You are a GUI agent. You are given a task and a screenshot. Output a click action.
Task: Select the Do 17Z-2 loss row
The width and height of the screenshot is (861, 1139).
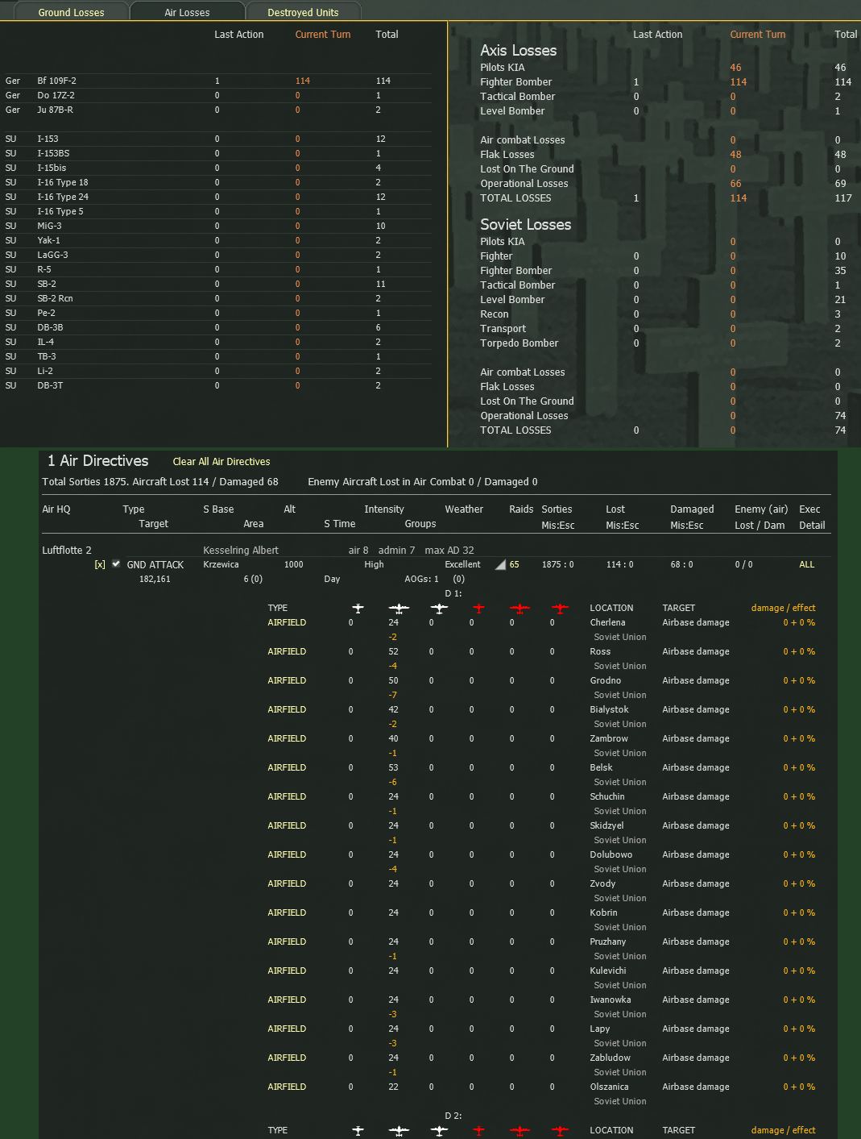click(x=217, y=95)
